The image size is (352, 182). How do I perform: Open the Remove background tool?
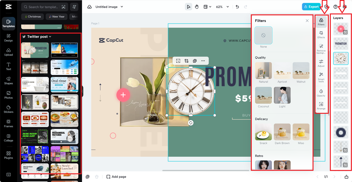tap(321, 49)
